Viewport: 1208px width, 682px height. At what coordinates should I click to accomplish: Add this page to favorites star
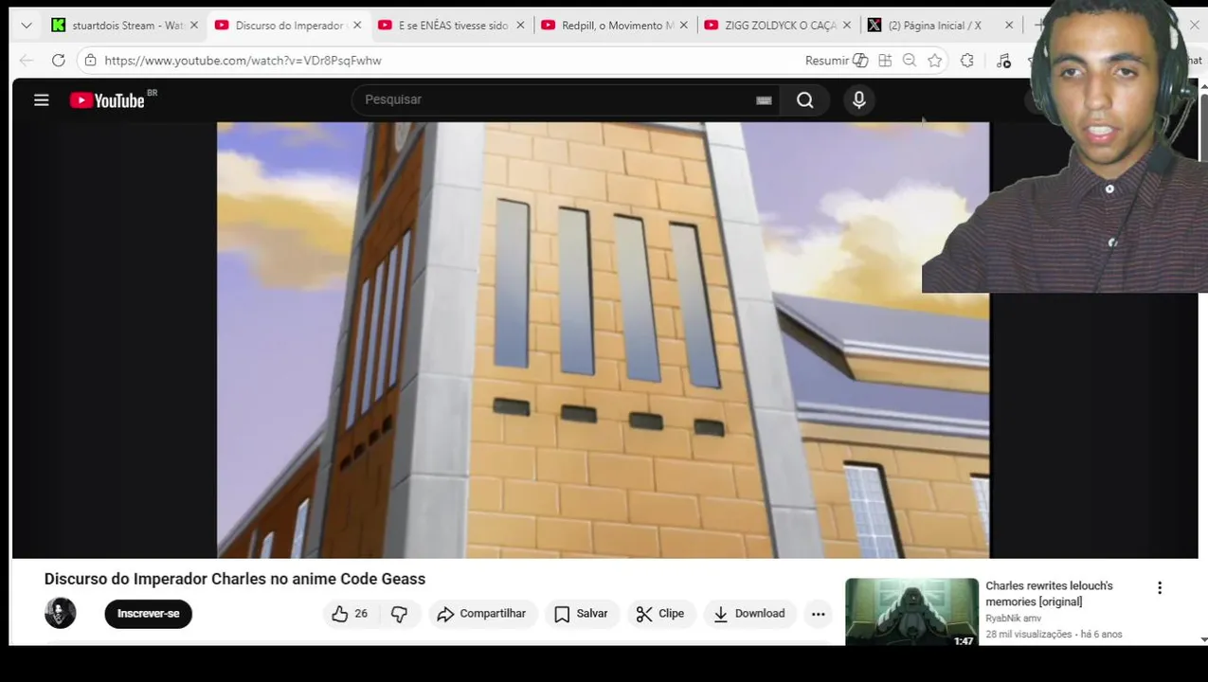[x=935, y=61]
